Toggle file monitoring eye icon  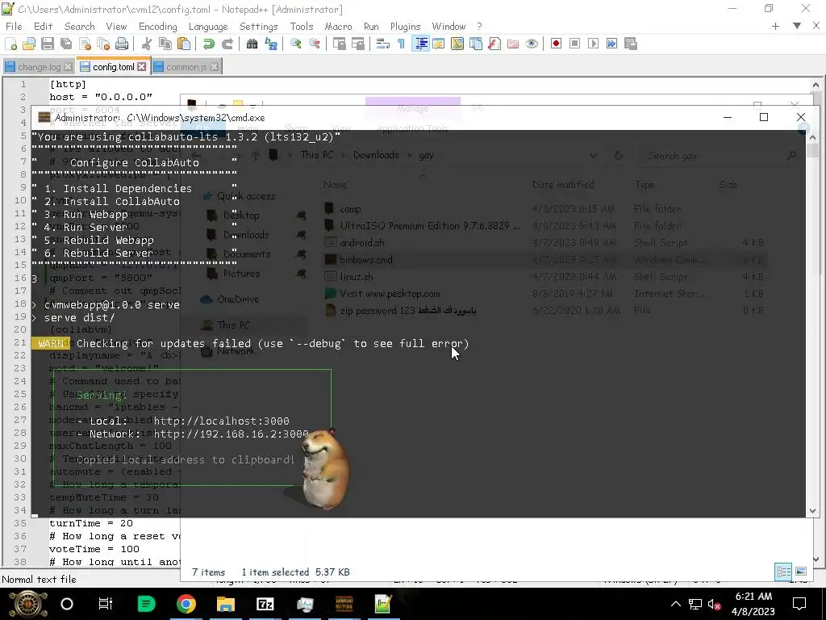point(532,44)
